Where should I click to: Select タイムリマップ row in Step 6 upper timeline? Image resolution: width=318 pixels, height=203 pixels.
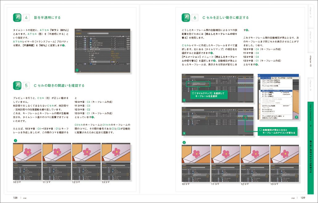click(x=199, y=85)
